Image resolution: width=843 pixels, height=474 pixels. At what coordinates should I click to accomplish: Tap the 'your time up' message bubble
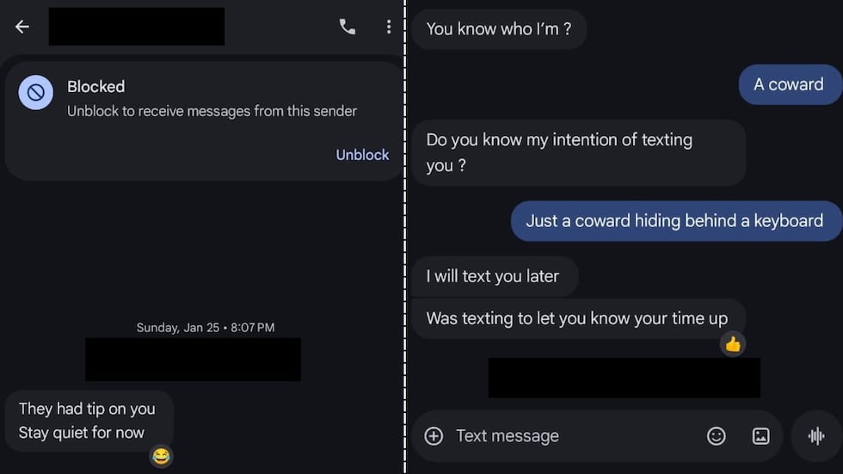(577, 318)
